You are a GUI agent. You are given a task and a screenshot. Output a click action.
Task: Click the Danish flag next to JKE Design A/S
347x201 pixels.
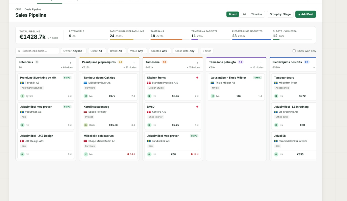point(22,141)
